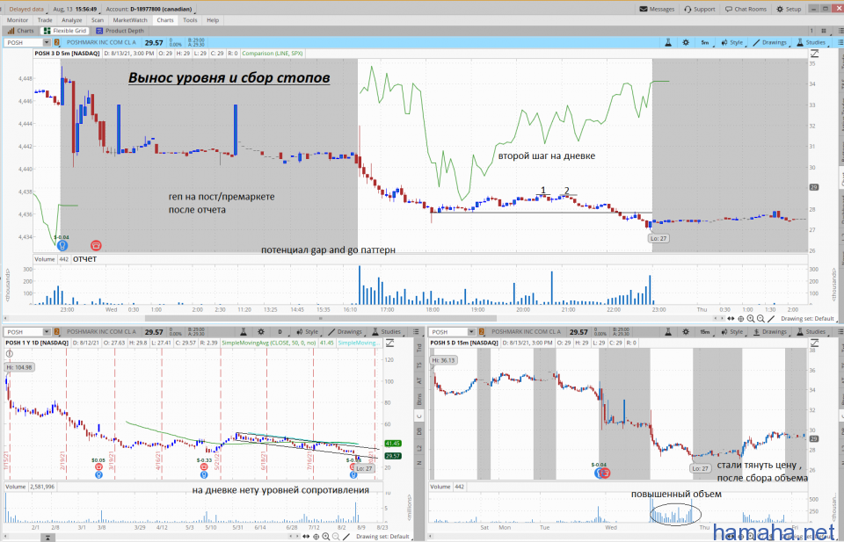The width and height of the screenshot is (844, 542).
Task: Click the red conference call phone on 5m chart
Action: (96, 246)
